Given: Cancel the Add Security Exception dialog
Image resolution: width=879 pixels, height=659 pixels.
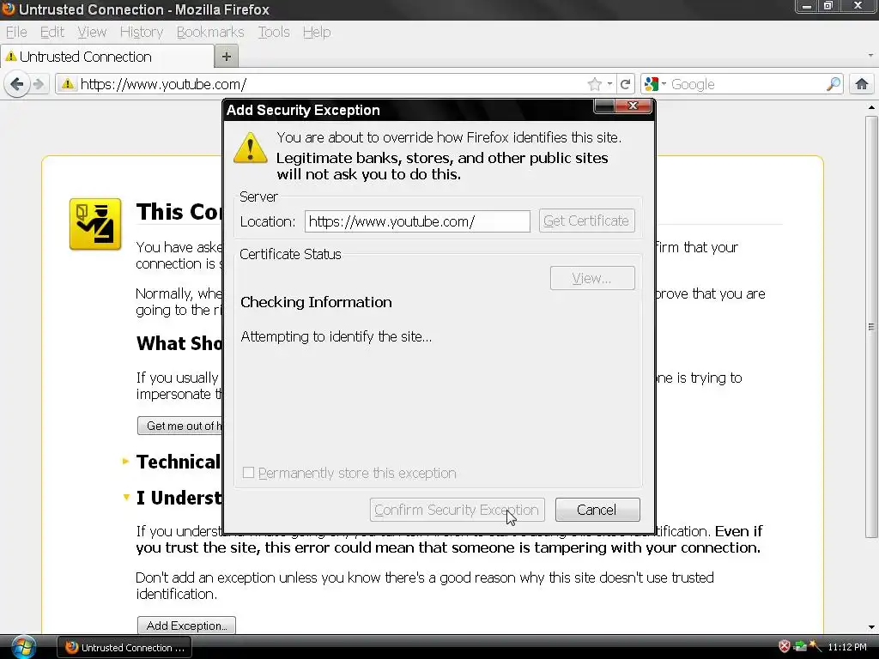Looking at the screenshot, I should point(597,510).
